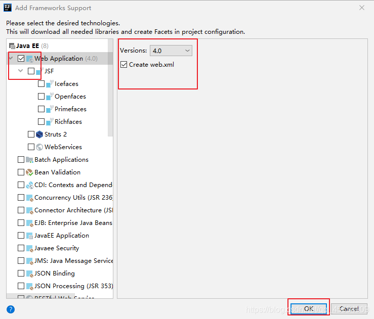The image size is (374, 319).
Task: Click the Batch Applications folder icon
Action: click(29, 160)
